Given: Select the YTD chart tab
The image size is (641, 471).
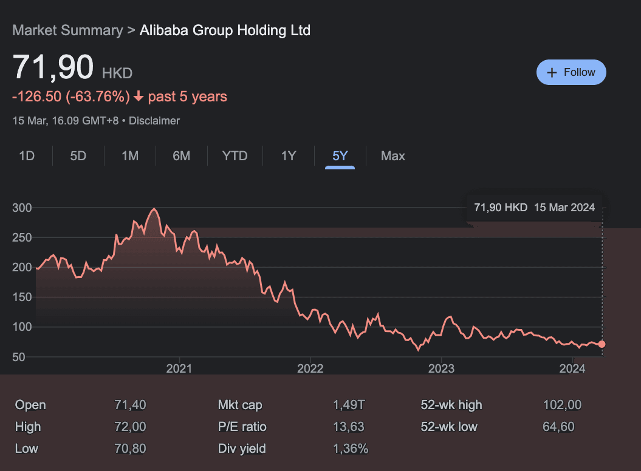Looking at the screenshot, I should (235, 156).
